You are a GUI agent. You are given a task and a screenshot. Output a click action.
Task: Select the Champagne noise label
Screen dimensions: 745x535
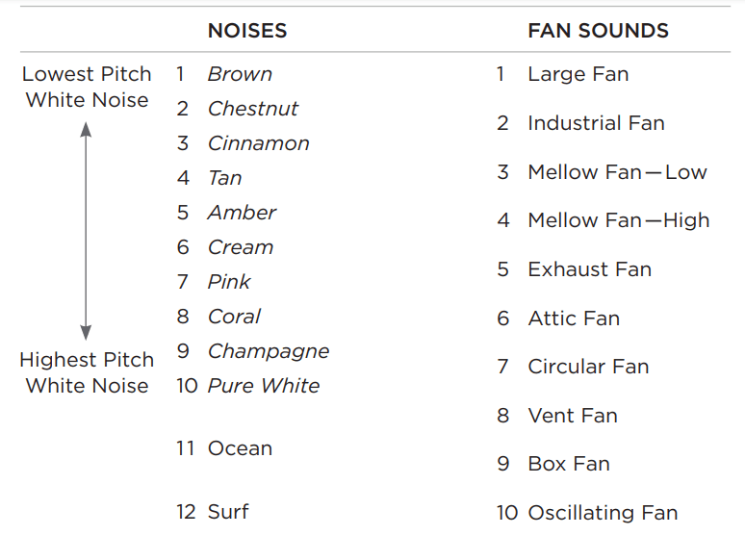pyautogui.click(x=268, y=351)
